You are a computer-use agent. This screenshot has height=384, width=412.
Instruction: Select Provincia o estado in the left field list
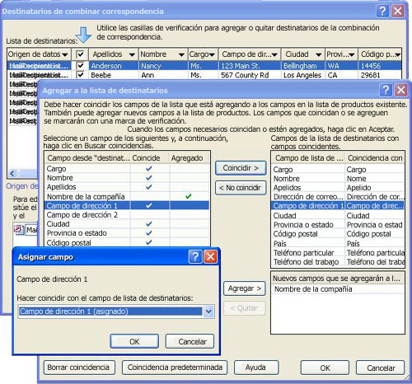(x=127, y=233)
